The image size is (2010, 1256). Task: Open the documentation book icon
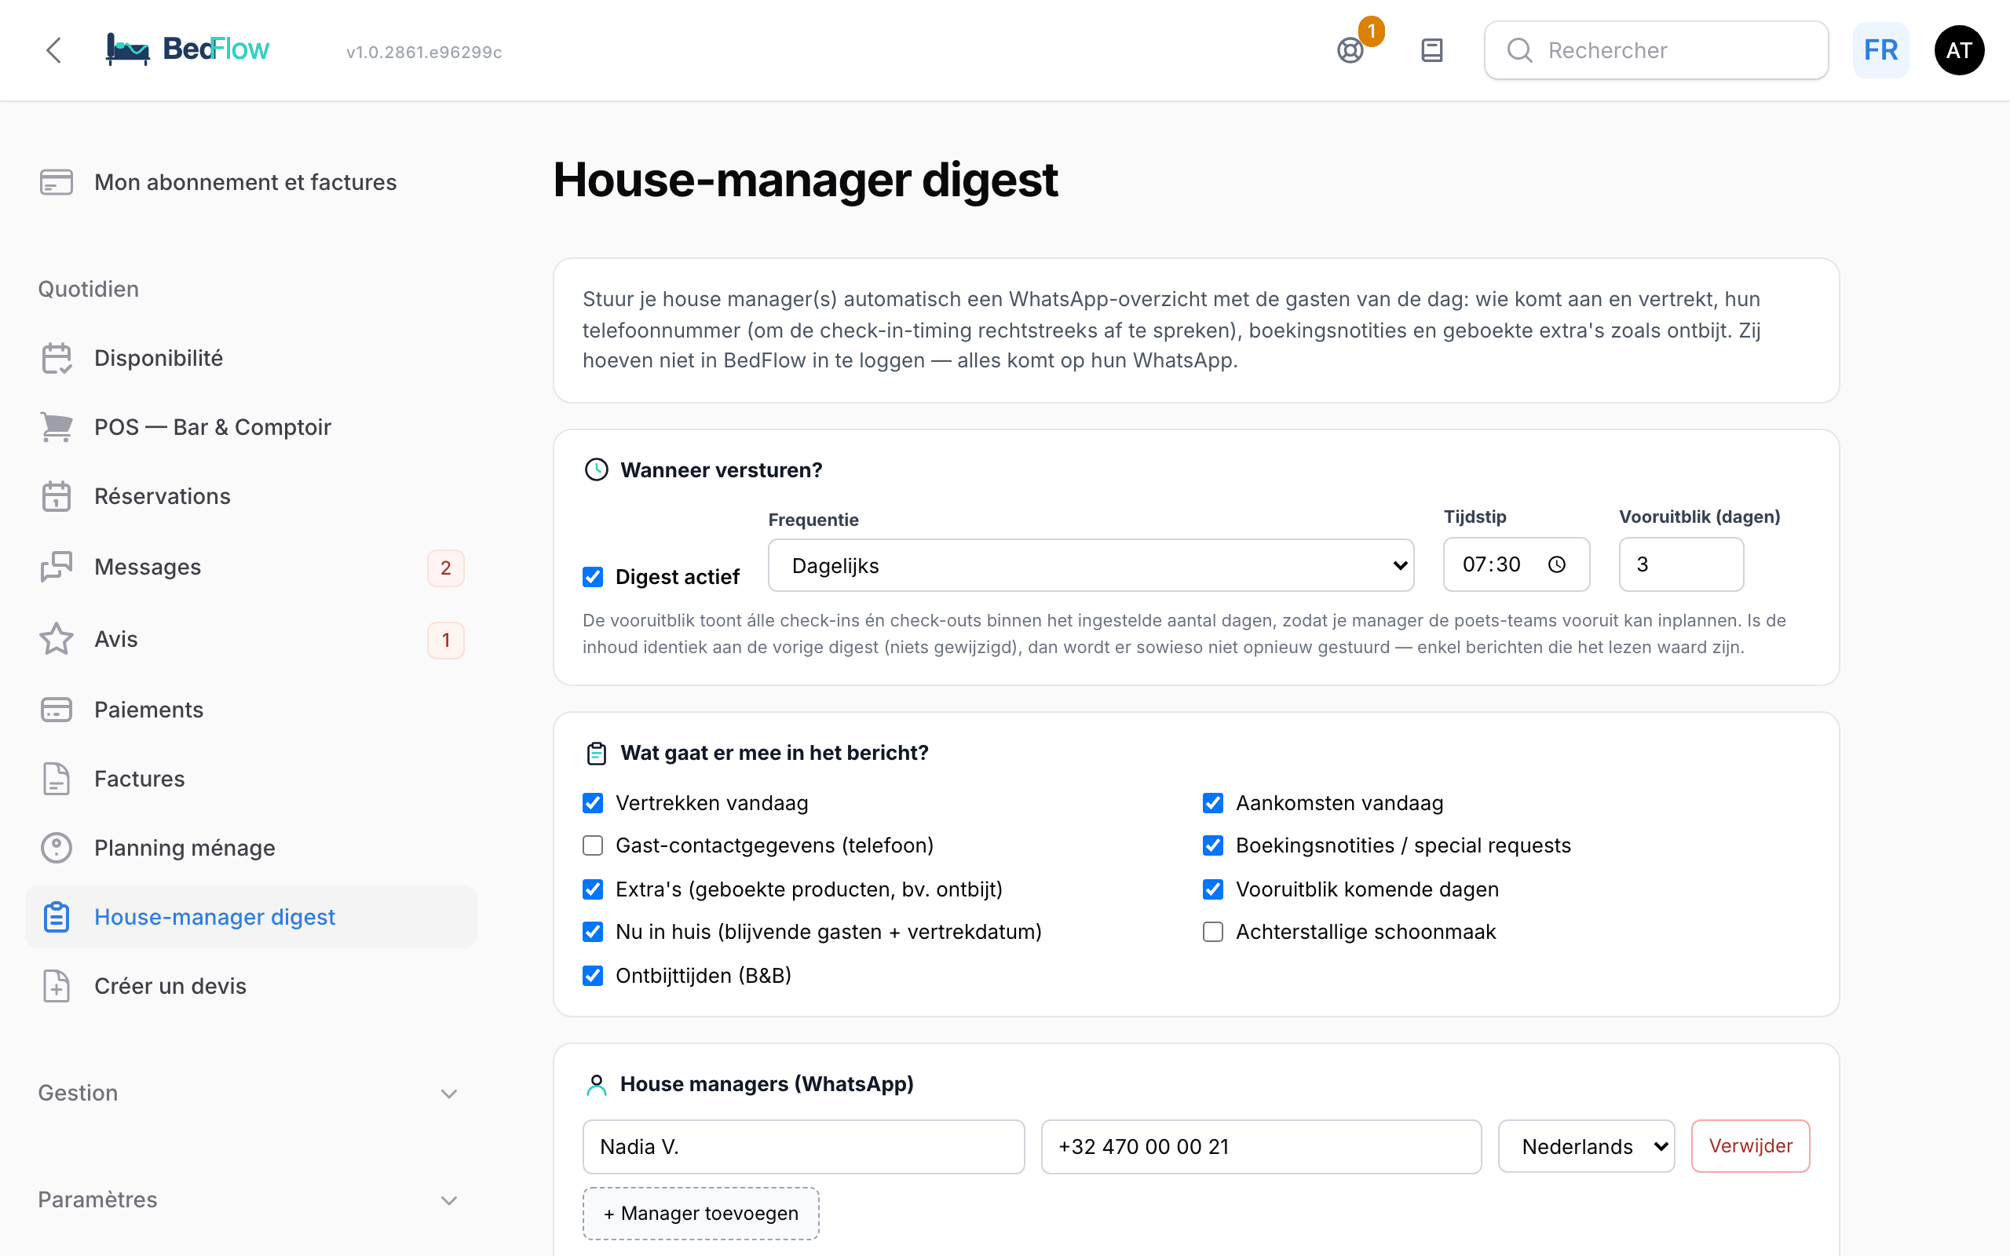[x=1432, y=51]
